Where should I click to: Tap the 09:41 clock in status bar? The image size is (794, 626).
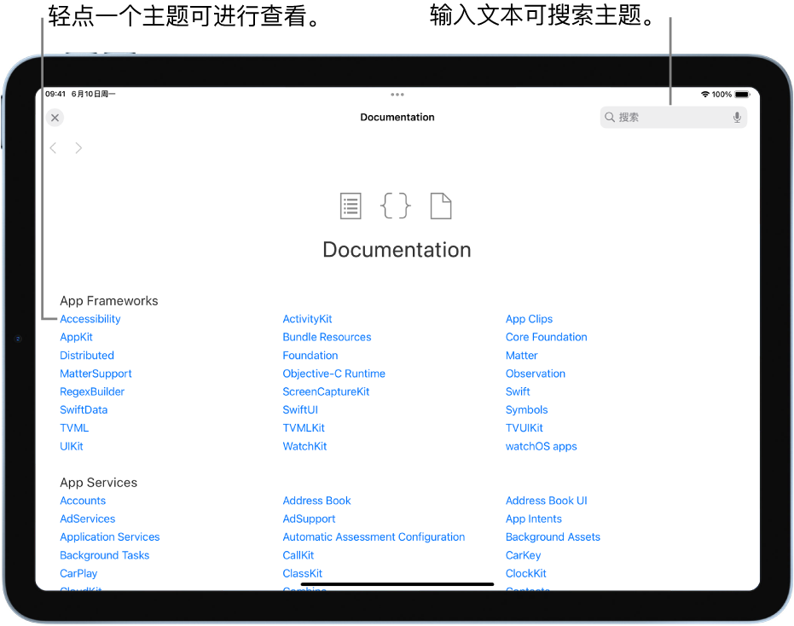click(55, 94)
